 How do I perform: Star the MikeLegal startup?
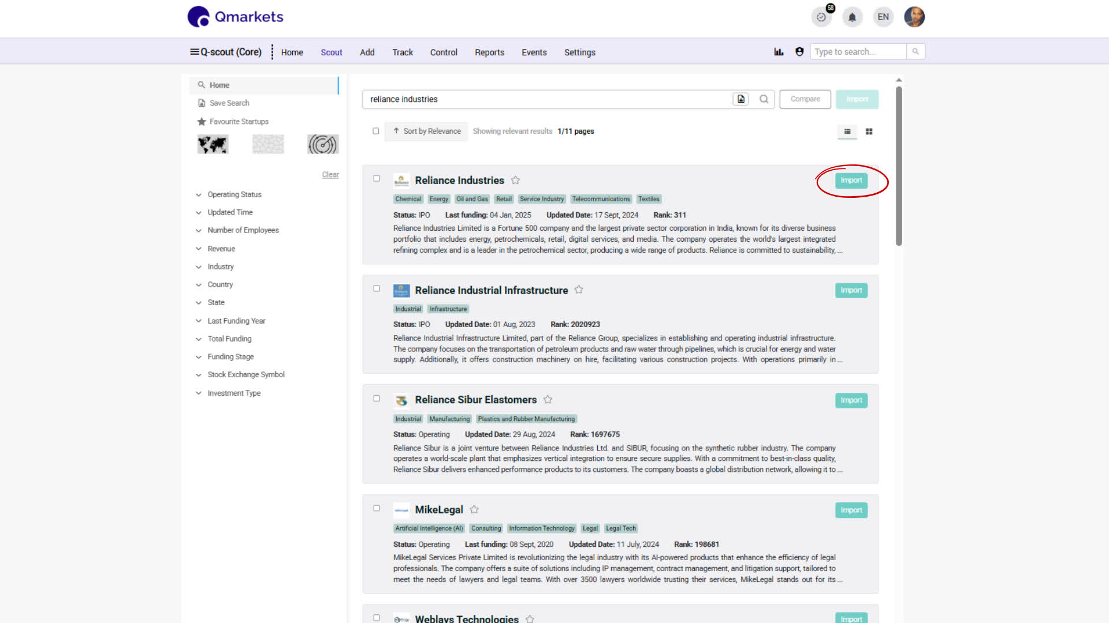tap(474, 509)
